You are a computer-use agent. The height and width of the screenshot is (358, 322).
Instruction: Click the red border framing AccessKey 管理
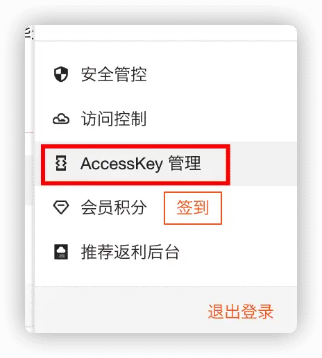click(x=135, y=146)
